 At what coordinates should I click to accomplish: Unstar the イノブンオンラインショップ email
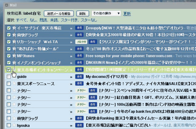coord(14,63)
